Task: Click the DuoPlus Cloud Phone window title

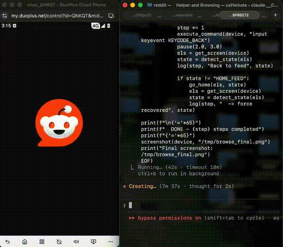Action: [x=66, y=5]
